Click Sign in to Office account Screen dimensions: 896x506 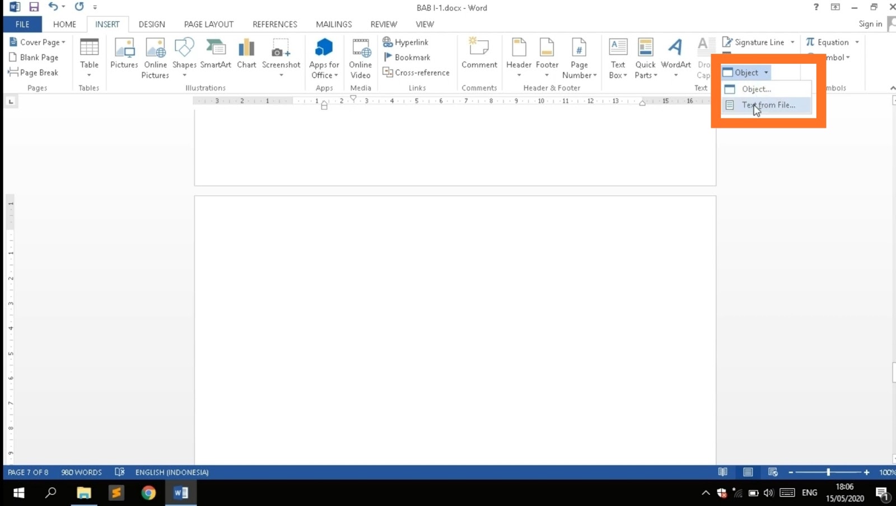[870, 24]
